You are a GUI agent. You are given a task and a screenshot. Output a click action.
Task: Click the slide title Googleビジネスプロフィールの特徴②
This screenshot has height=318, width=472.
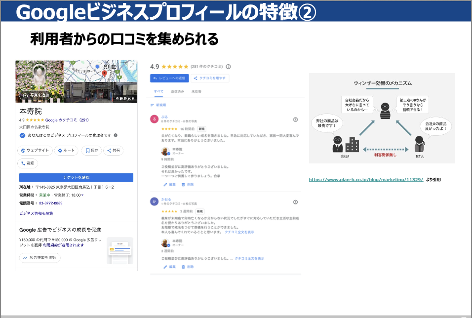click(x=166, y=12)
